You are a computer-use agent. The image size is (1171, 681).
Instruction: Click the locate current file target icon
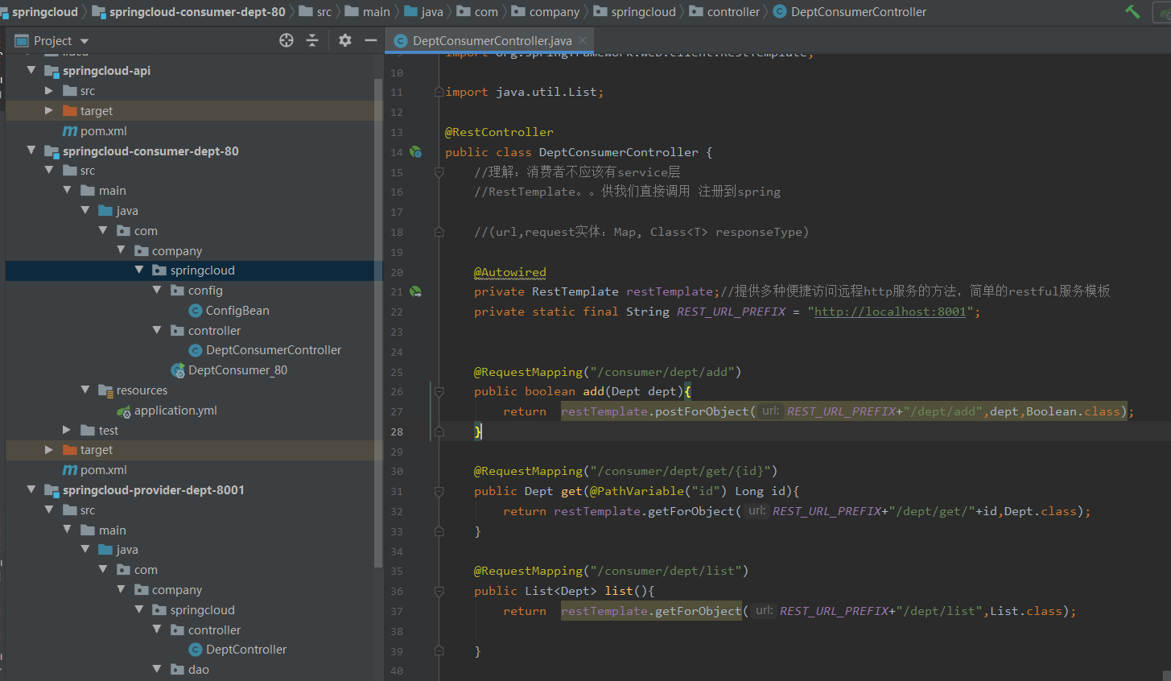coord(287,40)
